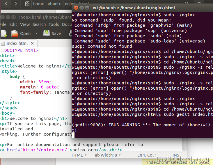Screen dimensions: 213x165
Task: Click the terminal cursor block
Action: pyautogui.click(x=73, y=135)
